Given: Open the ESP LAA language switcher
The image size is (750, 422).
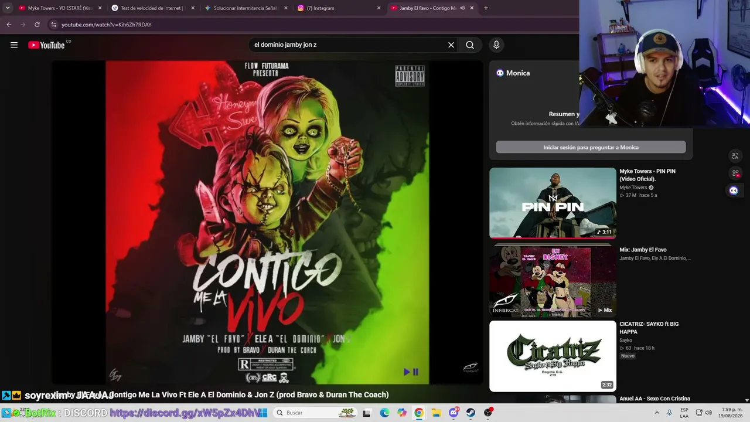Looking at the screenshot, I should (684, 413).
